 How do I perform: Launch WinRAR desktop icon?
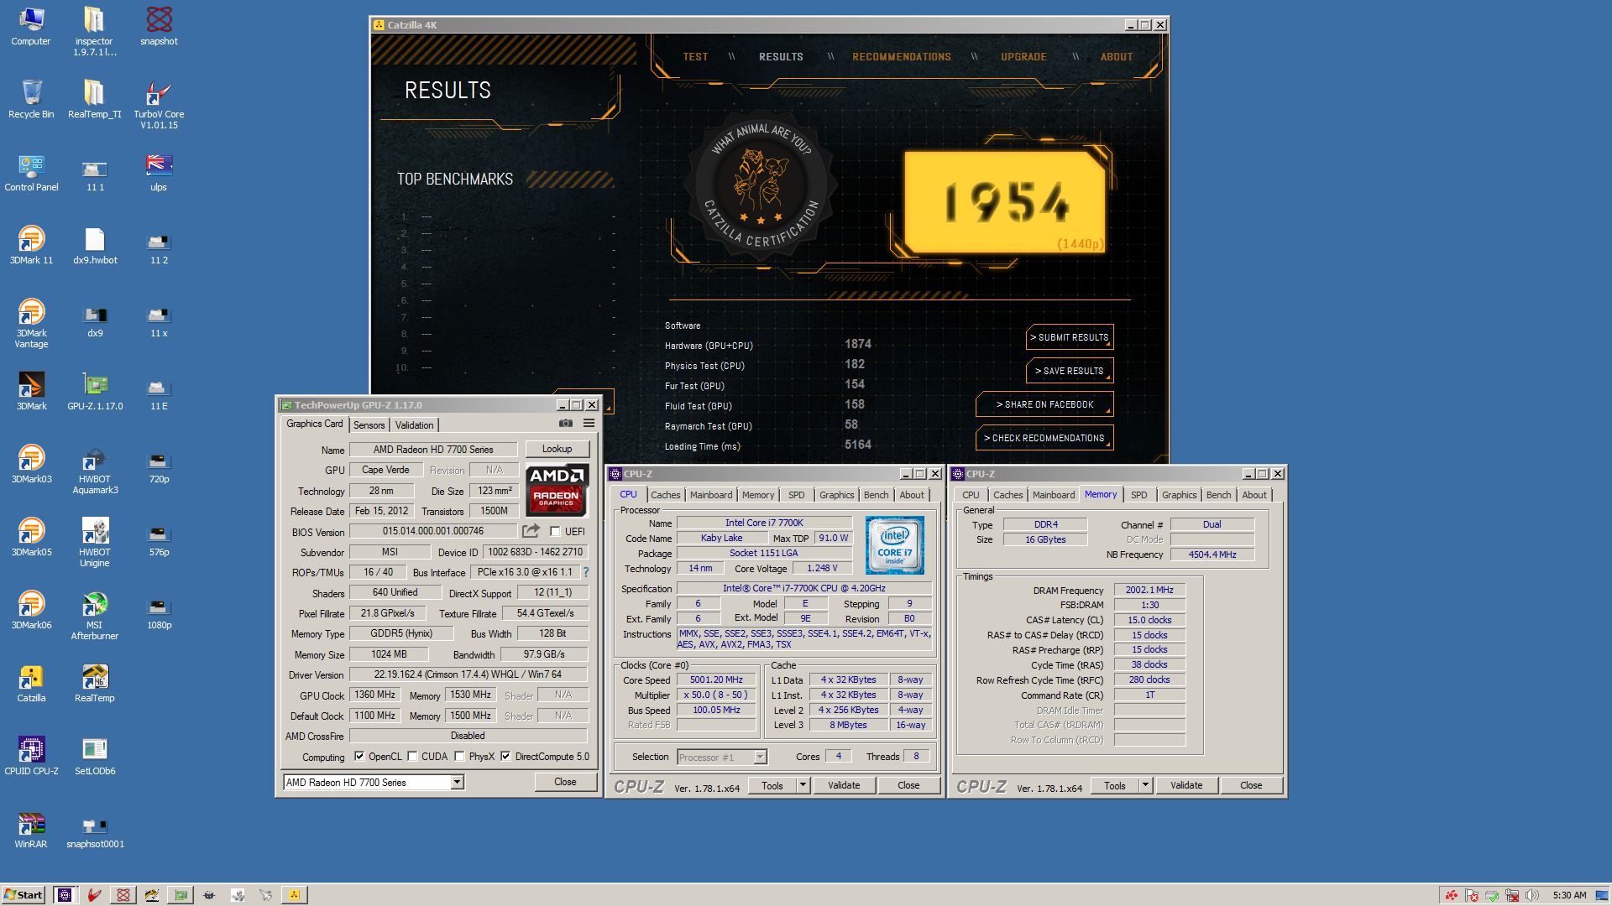[31, 828]
